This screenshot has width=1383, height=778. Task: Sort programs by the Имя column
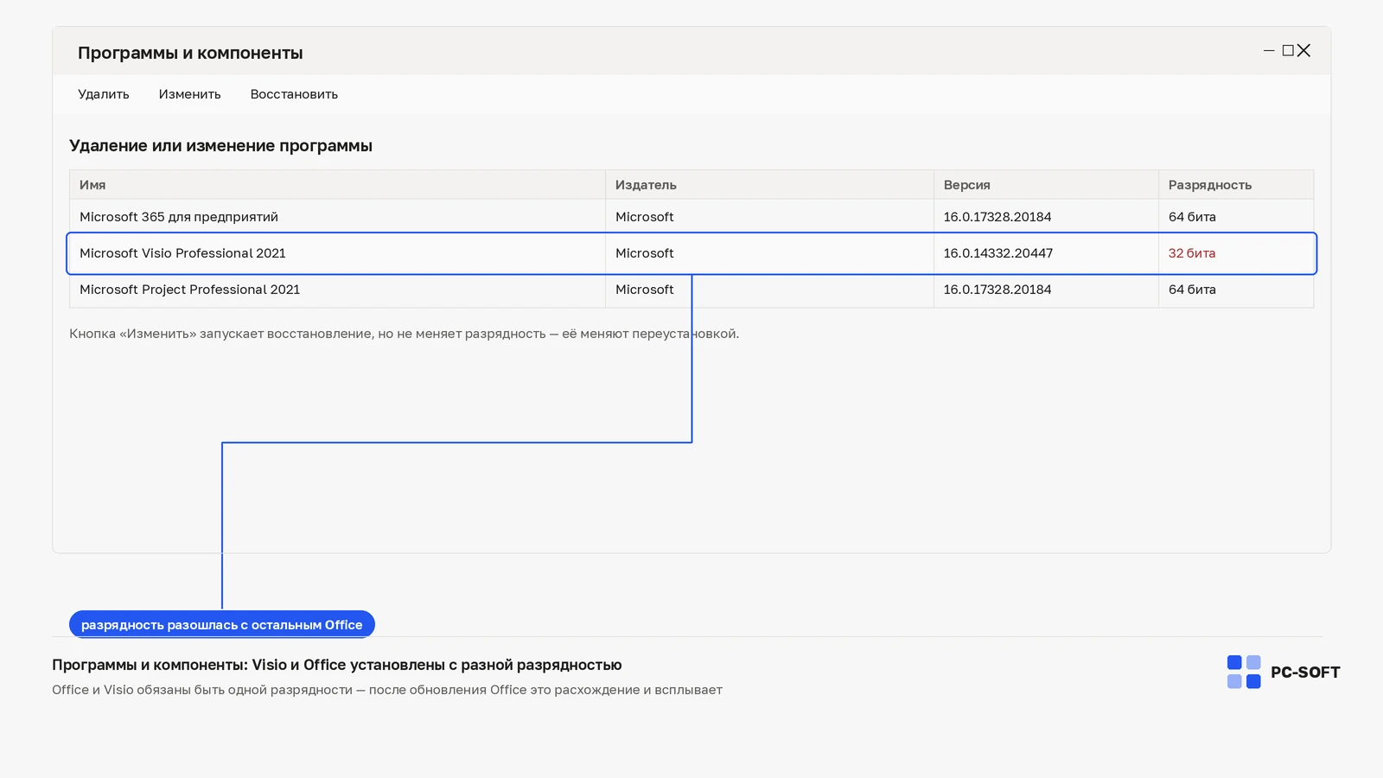(x=337, y=185)
